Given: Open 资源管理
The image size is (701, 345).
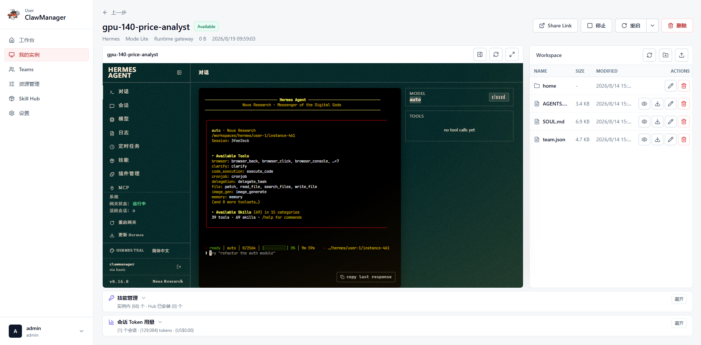Looking at the screenshot, I should [46, 84].
